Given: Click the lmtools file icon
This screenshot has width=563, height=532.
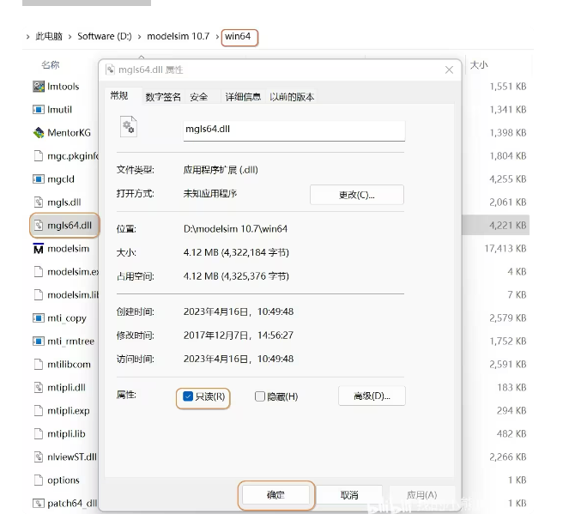Looking at the screenshot, I should (x=39, y=87).
